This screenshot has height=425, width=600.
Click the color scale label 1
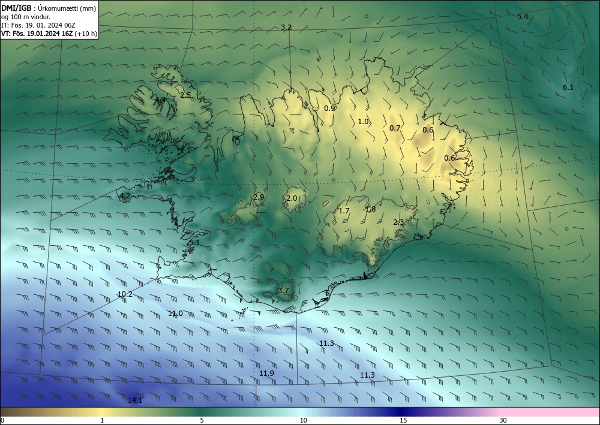[102, 420]
